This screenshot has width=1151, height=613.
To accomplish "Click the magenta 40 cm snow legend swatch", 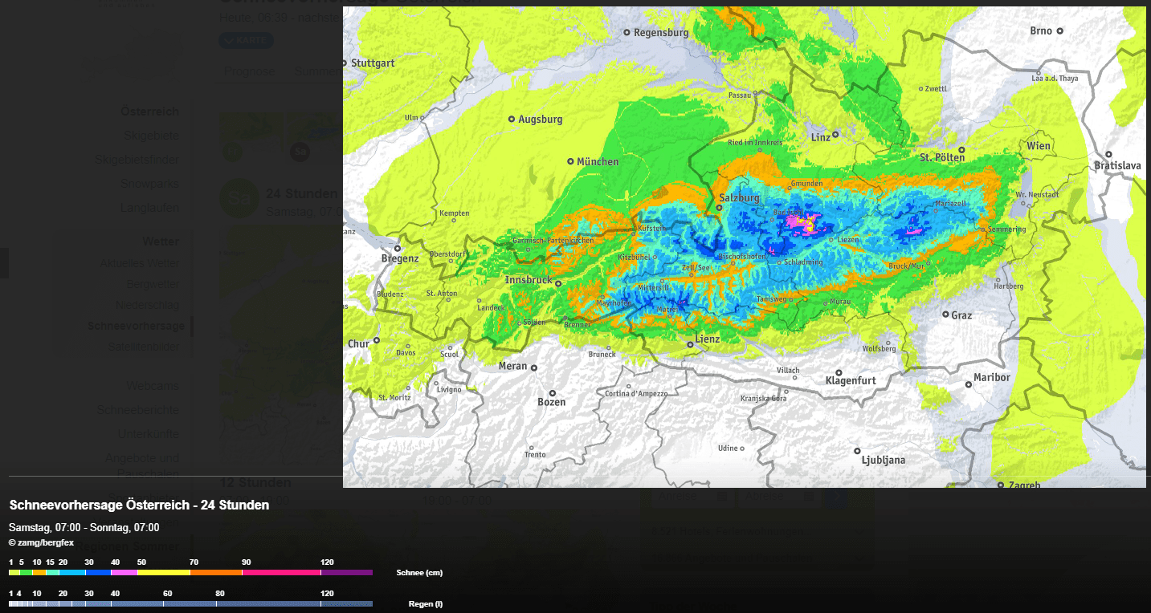I will pyautogui.click(x=124, y=573).
